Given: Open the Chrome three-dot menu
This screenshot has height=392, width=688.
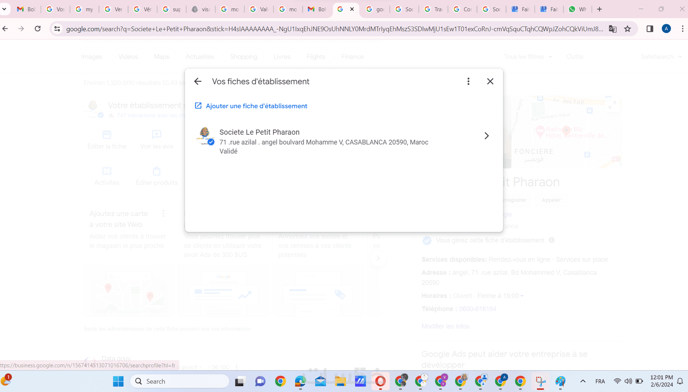Looking at the screenshot, I should click(683, 29).
